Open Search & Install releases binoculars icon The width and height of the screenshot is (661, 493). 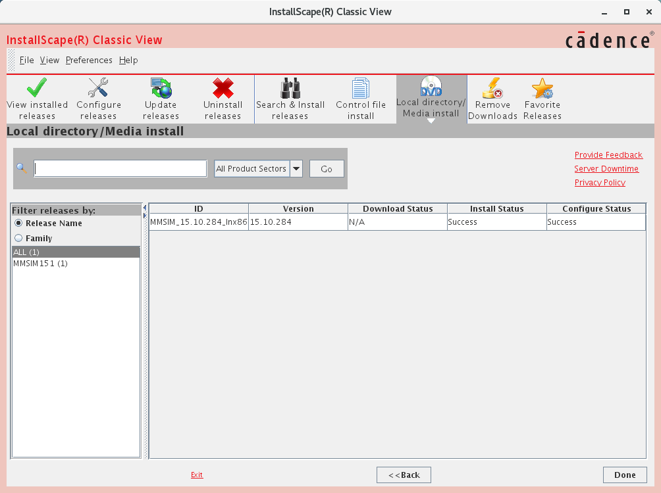point(290,87)
